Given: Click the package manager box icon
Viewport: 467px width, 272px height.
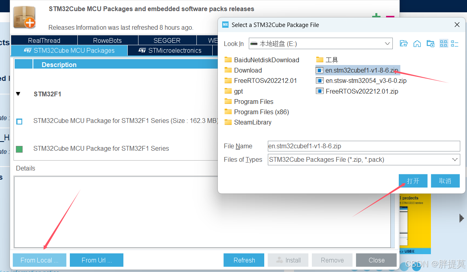Looking at the screenshot, I should coord(25,17).
